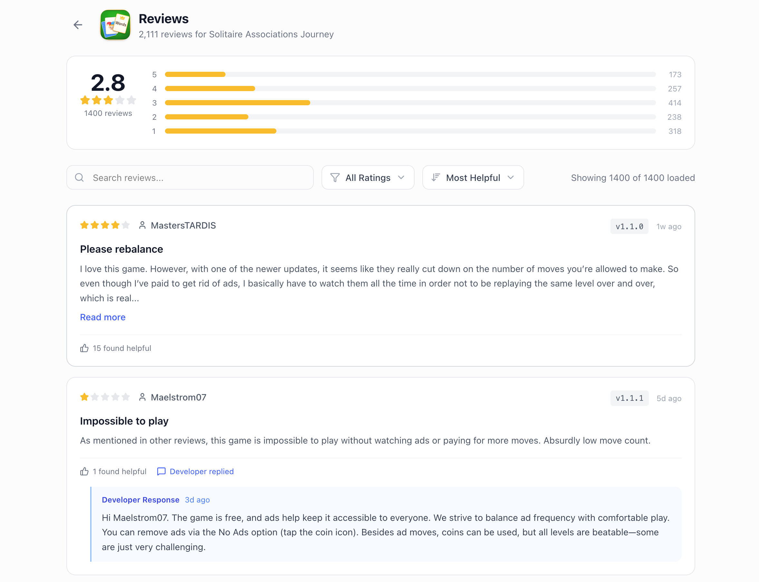Click the back arrow to exit Reviews
759x582 pixels.
(x=78, y=24)
